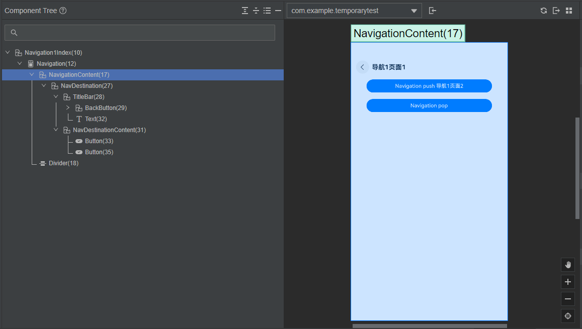Collapse the NavigationContent(17) node

(32, 75)
